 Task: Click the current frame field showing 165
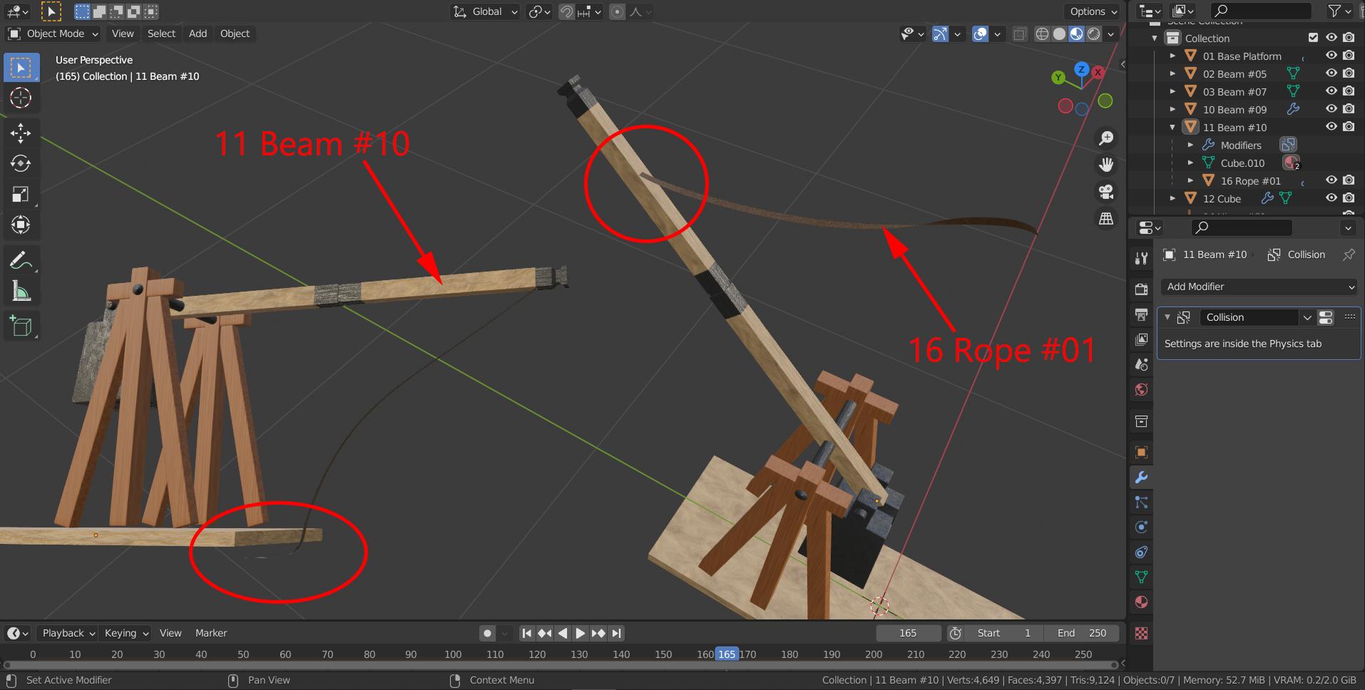[906, 632]
